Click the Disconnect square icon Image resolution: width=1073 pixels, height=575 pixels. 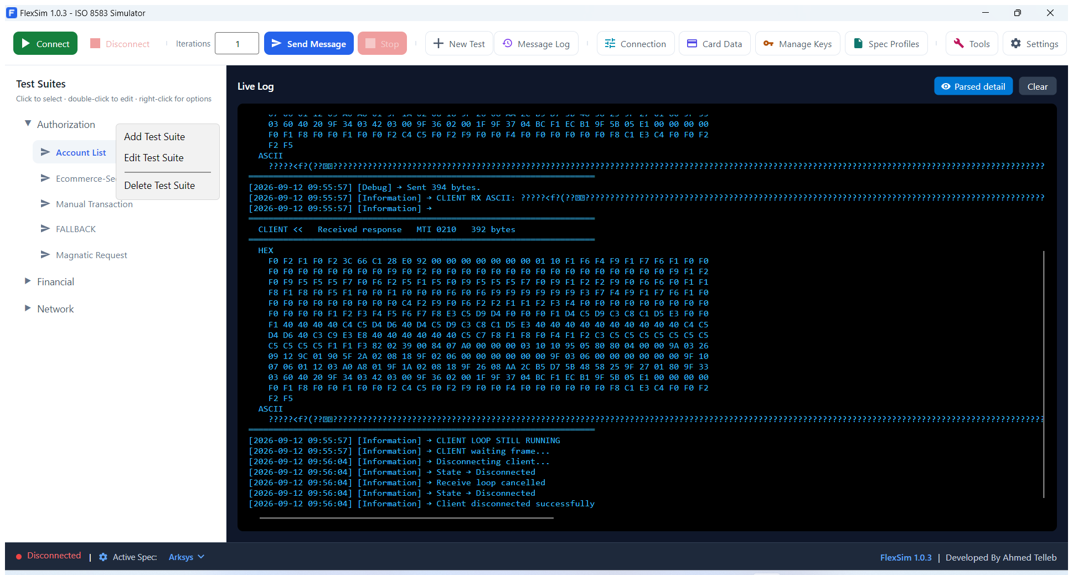click(x=95, y=43)
